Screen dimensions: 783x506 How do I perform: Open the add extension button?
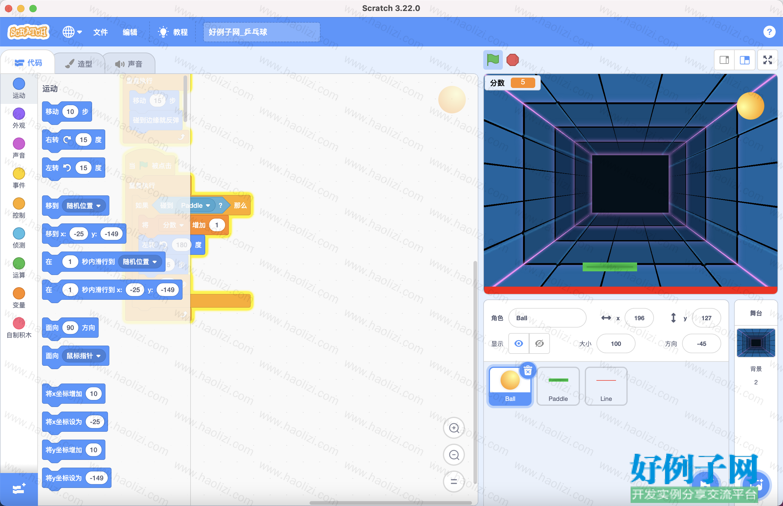pyautogui.click(x=19, y=489)
